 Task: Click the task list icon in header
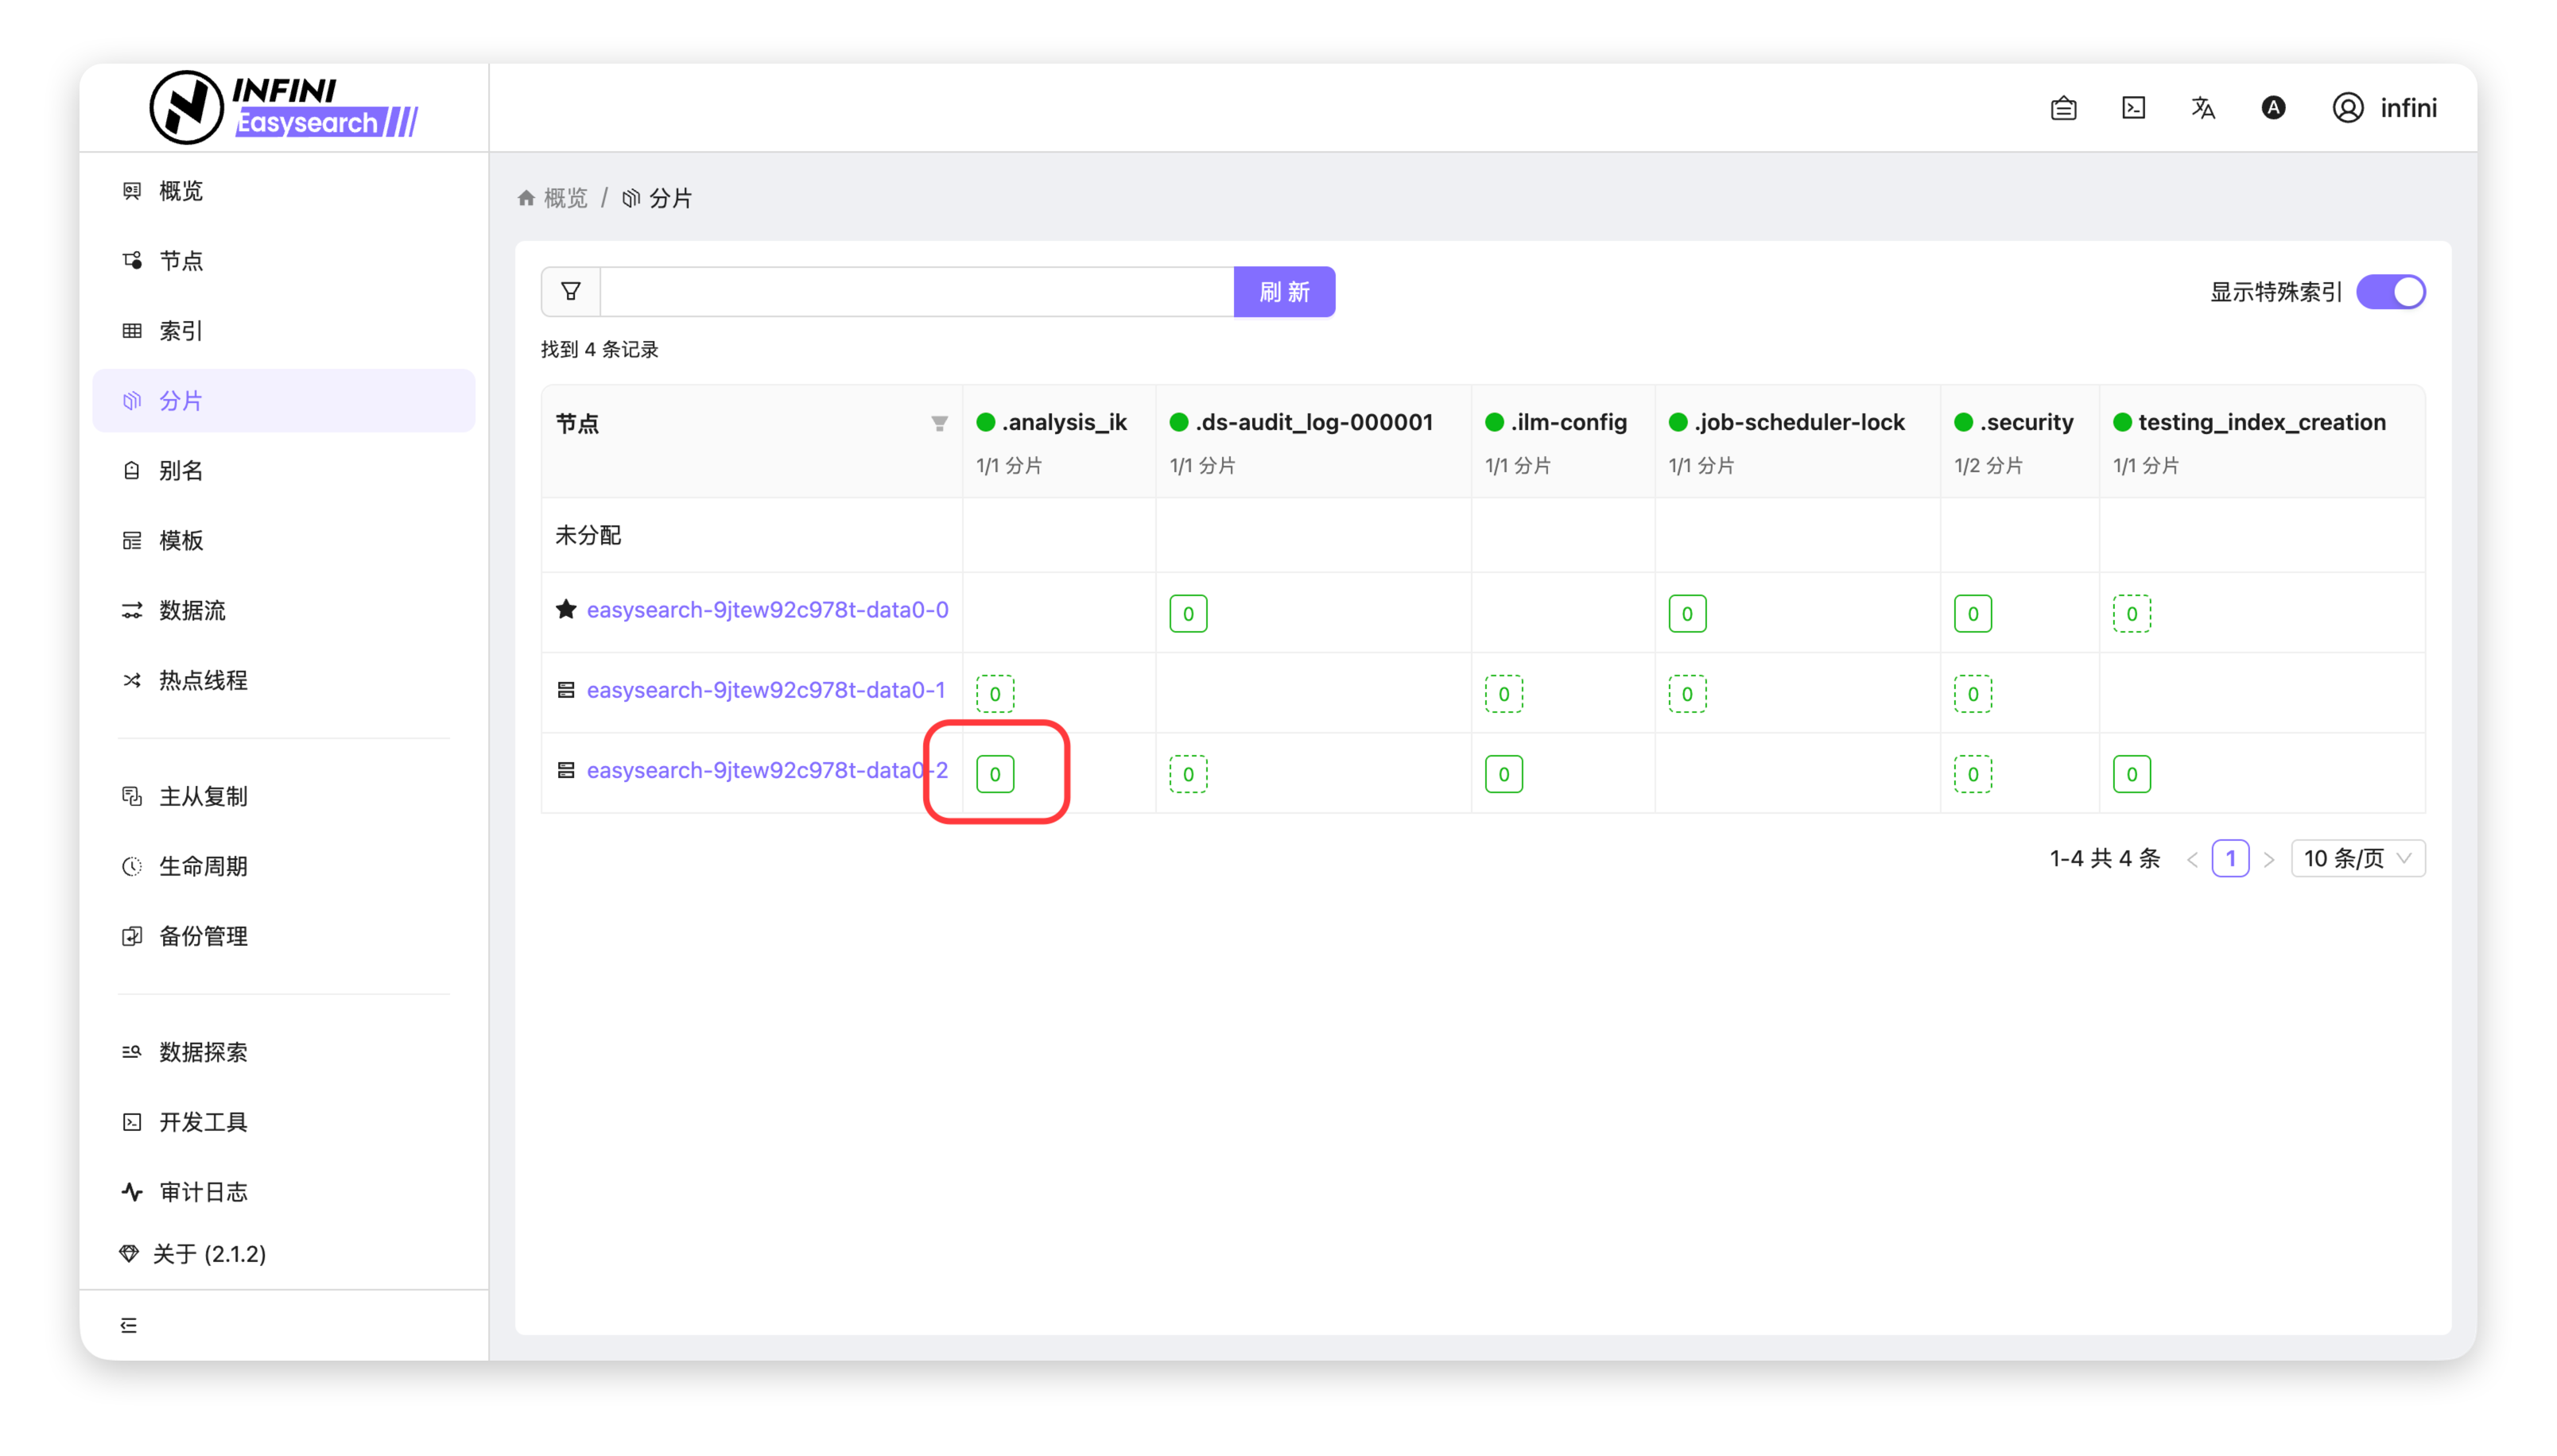[x=2062, y=108]
